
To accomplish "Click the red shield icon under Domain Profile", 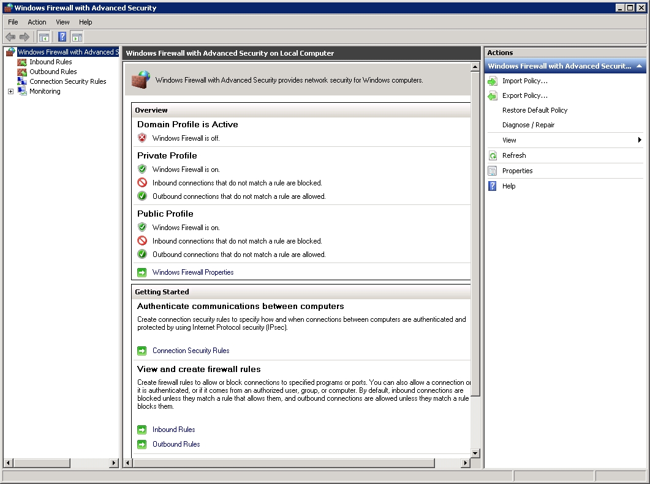I will (142, 138).
